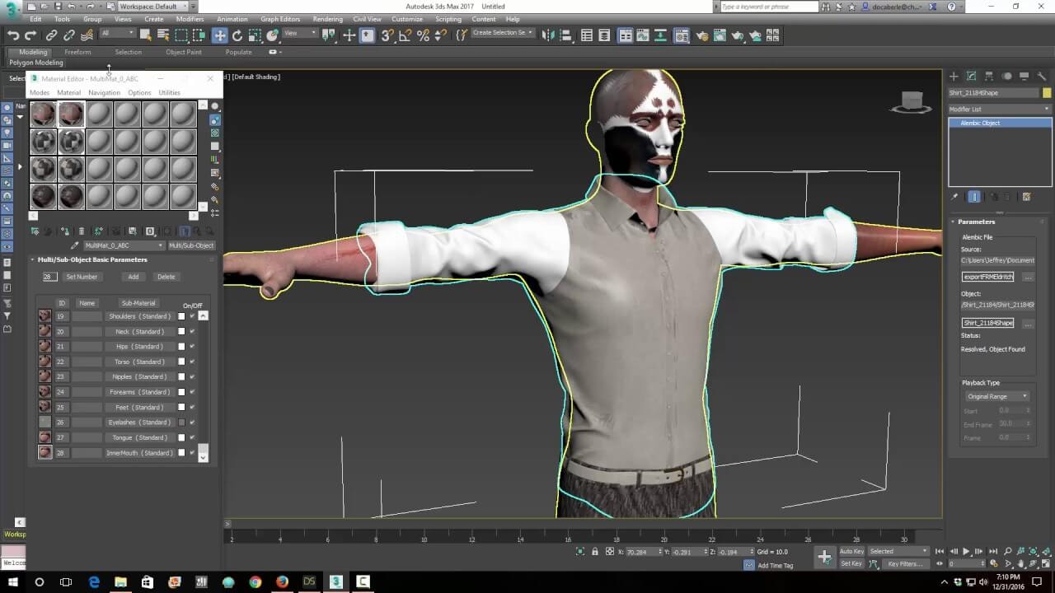Activate the Select and Link tool
Image resolution: width=1055 pixels, height=593 pixels.
(x=51, y=35)
